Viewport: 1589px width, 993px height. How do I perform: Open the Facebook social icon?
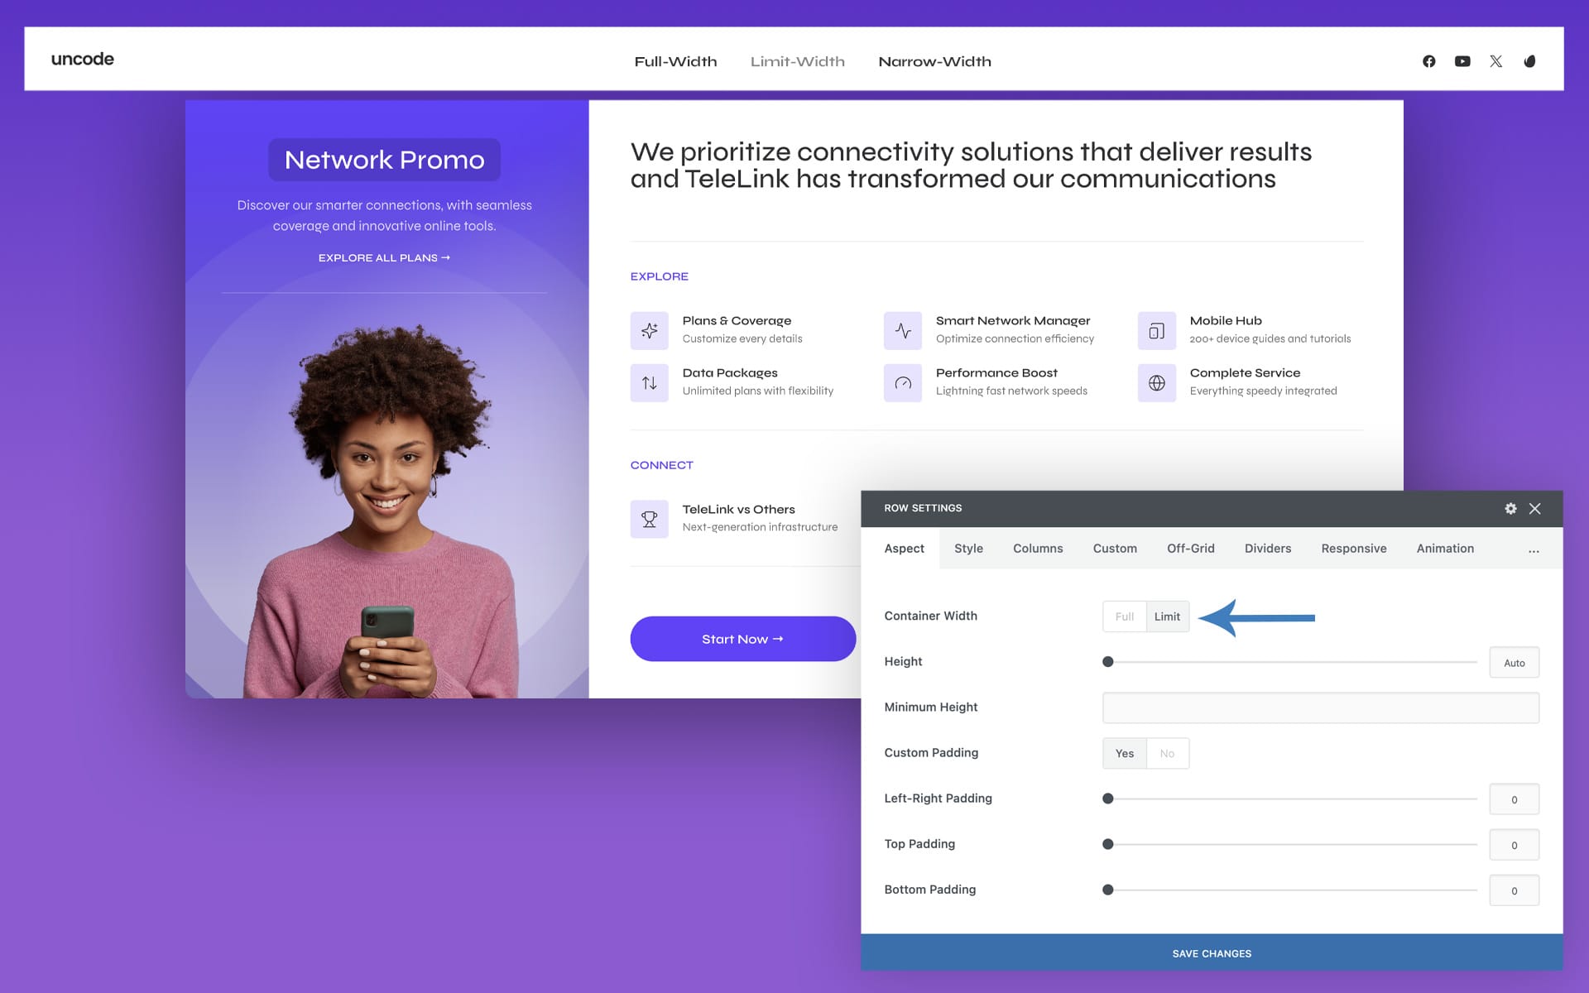click(x=1428, y=61)
